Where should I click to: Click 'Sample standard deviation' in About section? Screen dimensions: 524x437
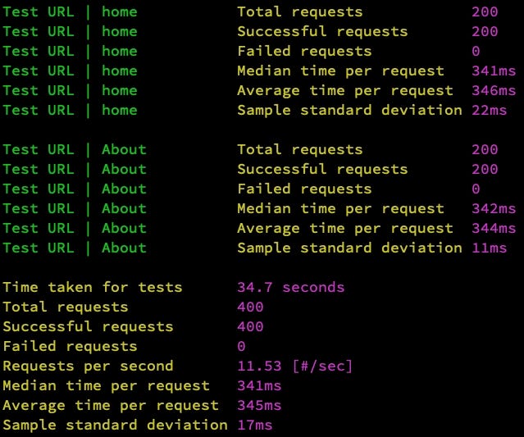[x=349, y=248]
